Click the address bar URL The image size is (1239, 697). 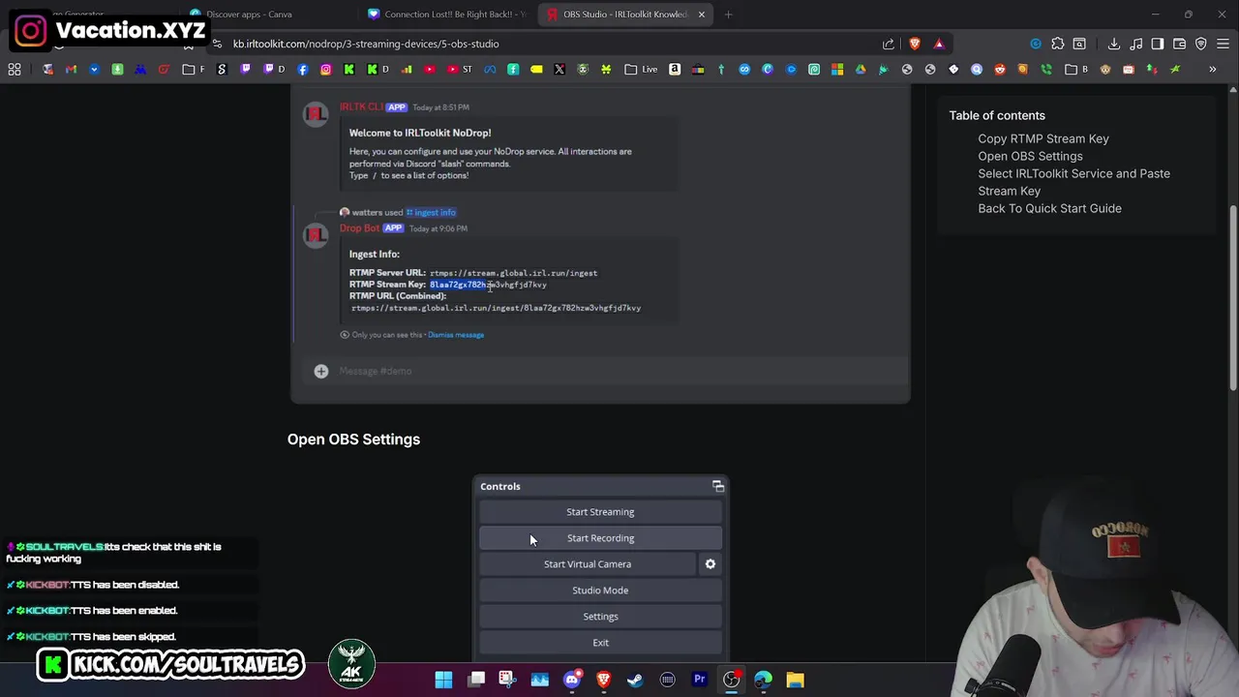point(366,44)
